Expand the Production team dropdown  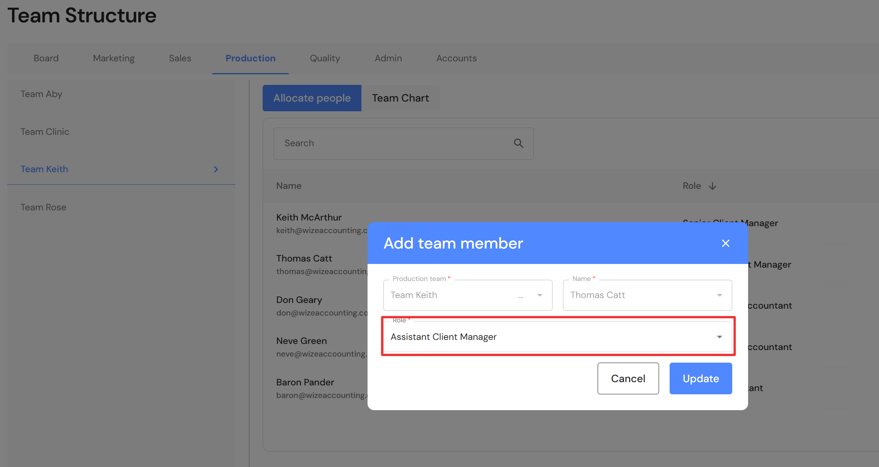[x=540, y=295]
